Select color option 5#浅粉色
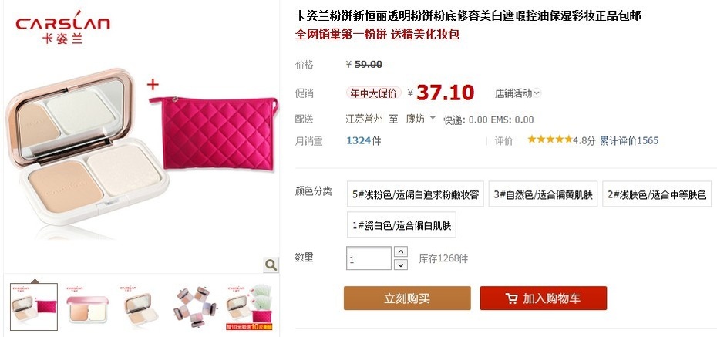Screen dimensions: 717x337 click(416, 194)
